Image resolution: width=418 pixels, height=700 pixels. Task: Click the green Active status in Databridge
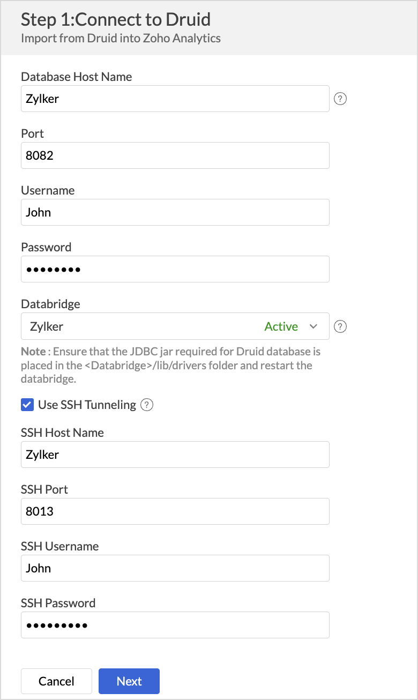click(x=281, y=326)
